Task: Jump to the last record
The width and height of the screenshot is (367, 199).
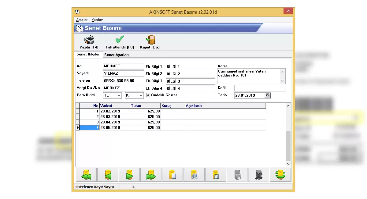Action: pos(151,175)
